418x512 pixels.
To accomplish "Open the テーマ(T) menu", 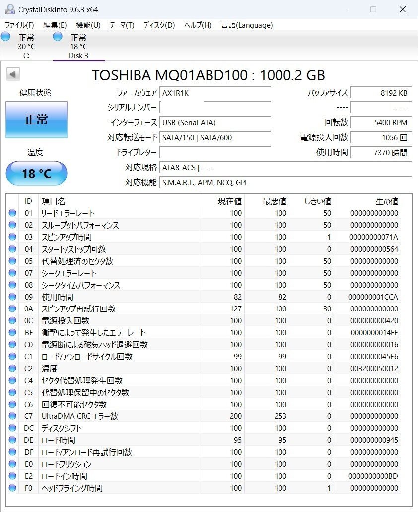I will pos(122,25).
